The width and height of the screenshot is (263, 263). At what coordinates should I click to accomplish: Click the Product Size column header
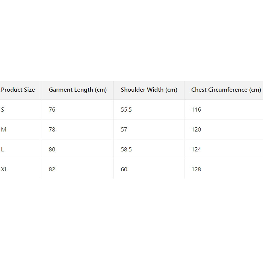pyautogui.click(x=18, y=90)
